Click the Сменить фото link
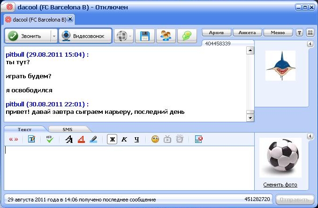The image size is (318, 208). [x=280, y=185]
